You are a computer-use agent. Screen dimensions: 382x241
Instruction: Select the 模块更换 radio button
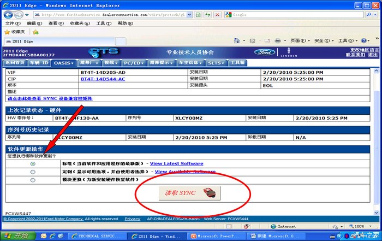coord(33,180)
